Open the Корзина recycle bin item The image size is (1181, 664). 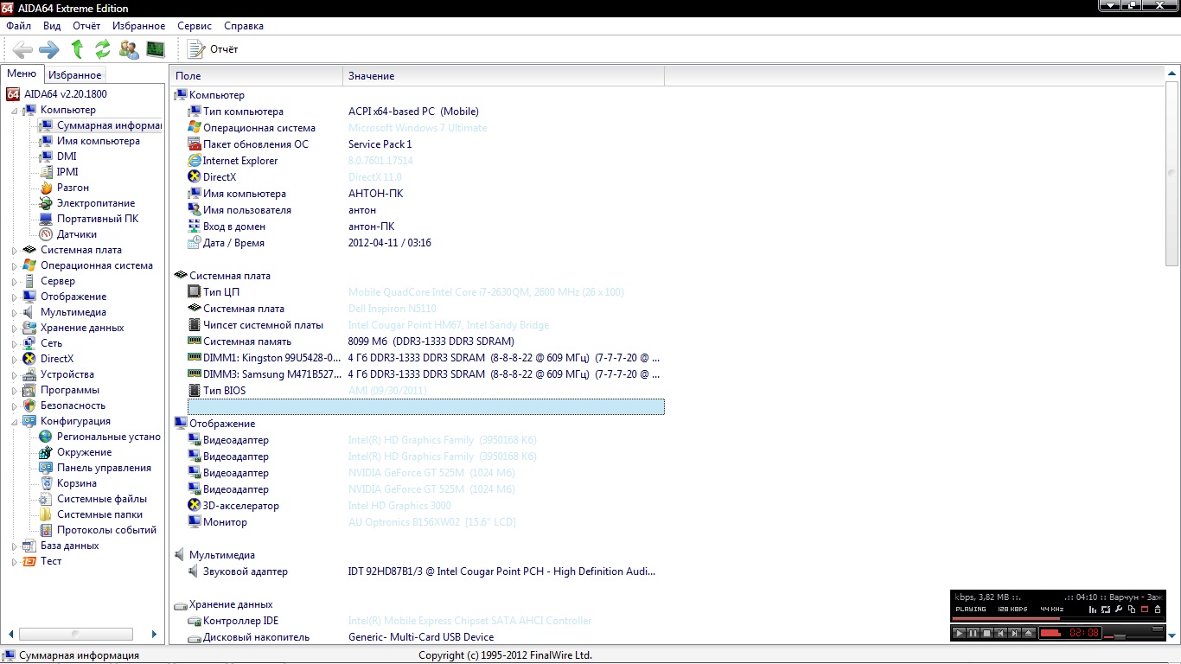tap(76, 483)
